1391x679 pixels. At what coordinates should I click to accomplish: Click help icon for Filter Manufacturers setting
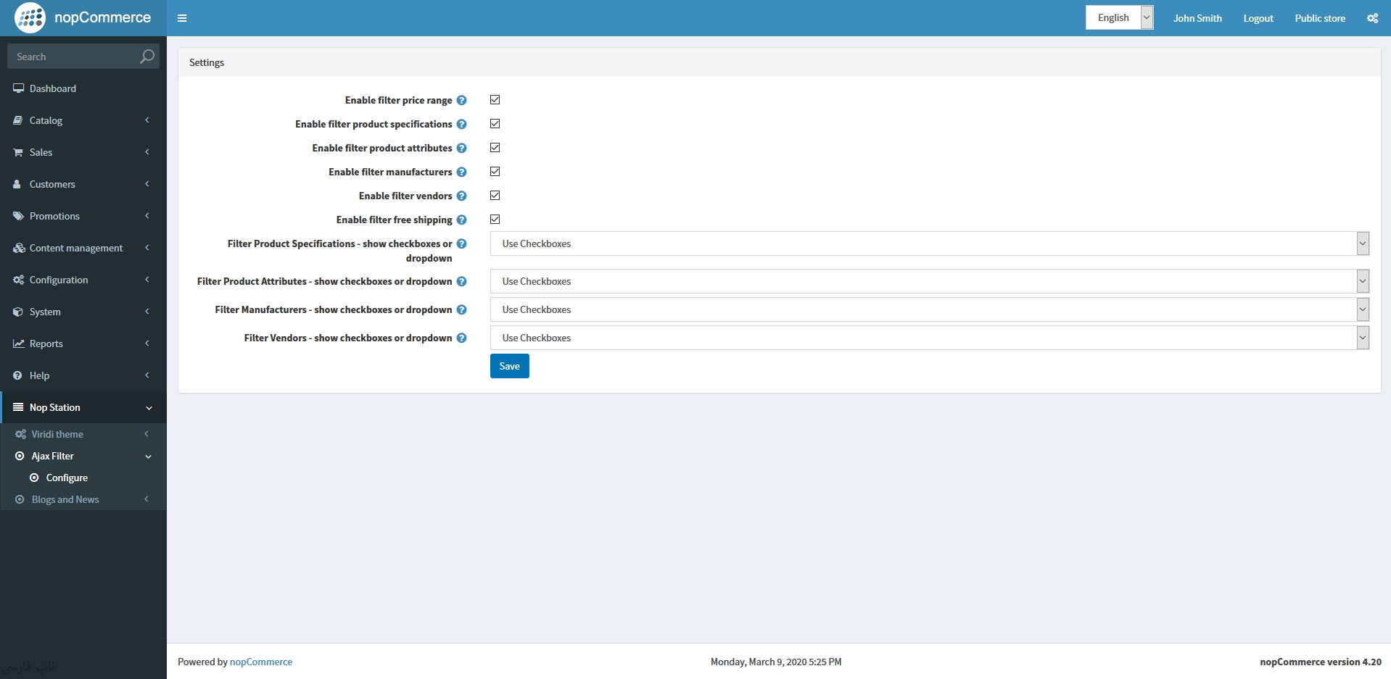click(461, 310)
